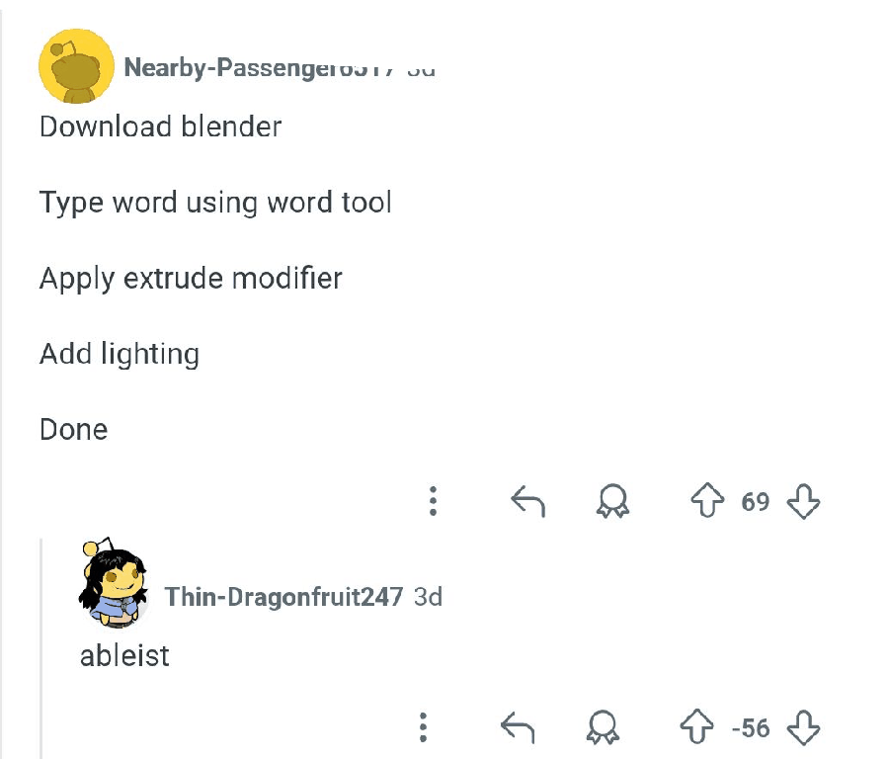This screenshot has height=759, width=889.
Task: Click the -56 vote score
Action: pos(751,728)
